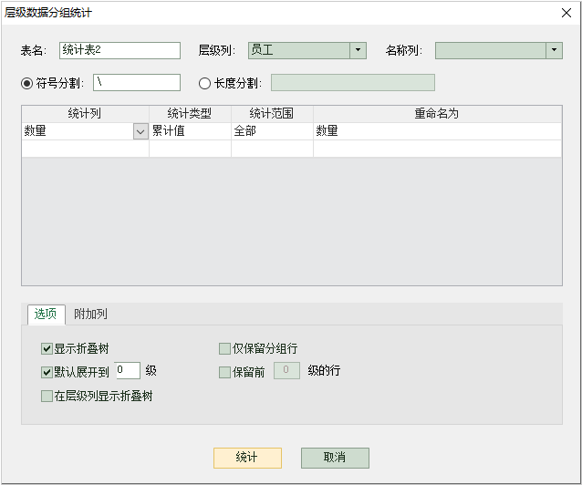Switch to the 附加列 tab

click(x=90, y=314)
